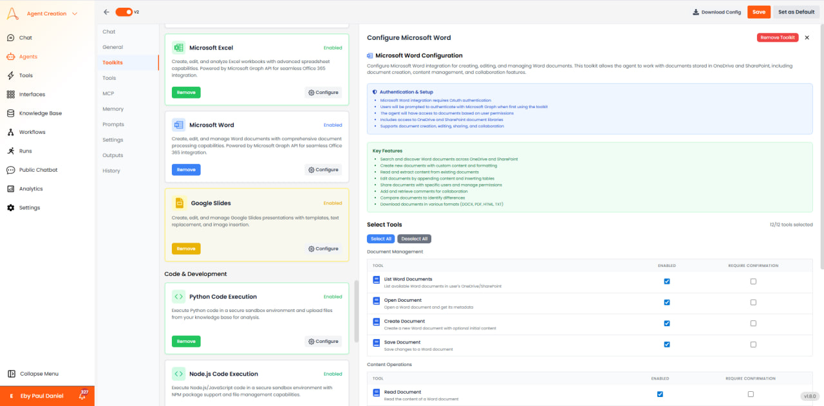824x406 pixels.
Task: Open the Analytics chart icon
Action: point(10,189)
